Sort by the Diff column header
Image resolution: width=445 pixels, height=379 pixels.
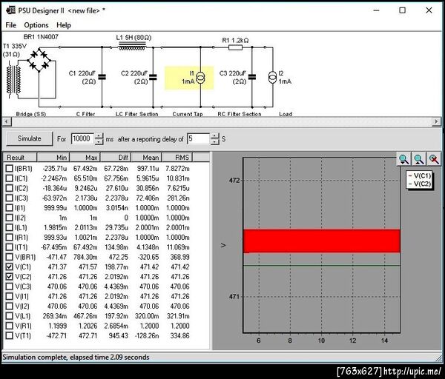(x=116, y=157)
